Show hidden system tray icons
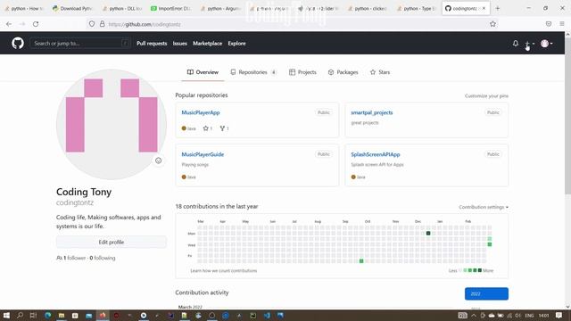This screenshot has width=571, height=321. click(474, 315)
